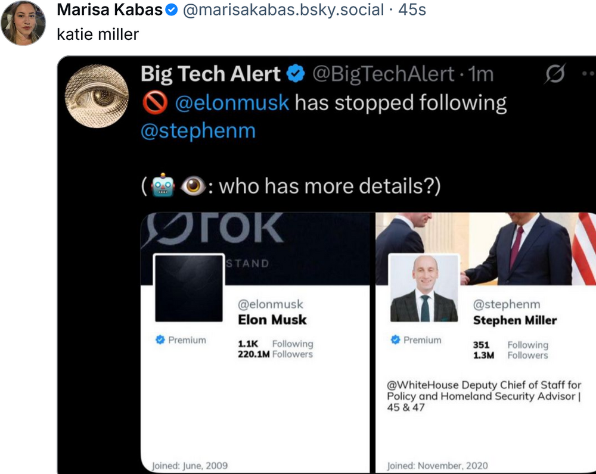Open Marisa Kabas display name link
596x474 pixels.
tap(110, 10)
